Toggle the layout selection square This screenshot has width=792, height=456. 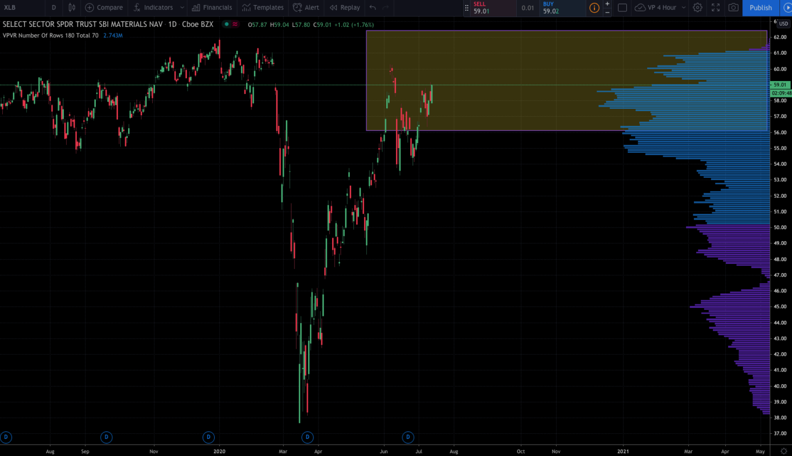[622, 7]
